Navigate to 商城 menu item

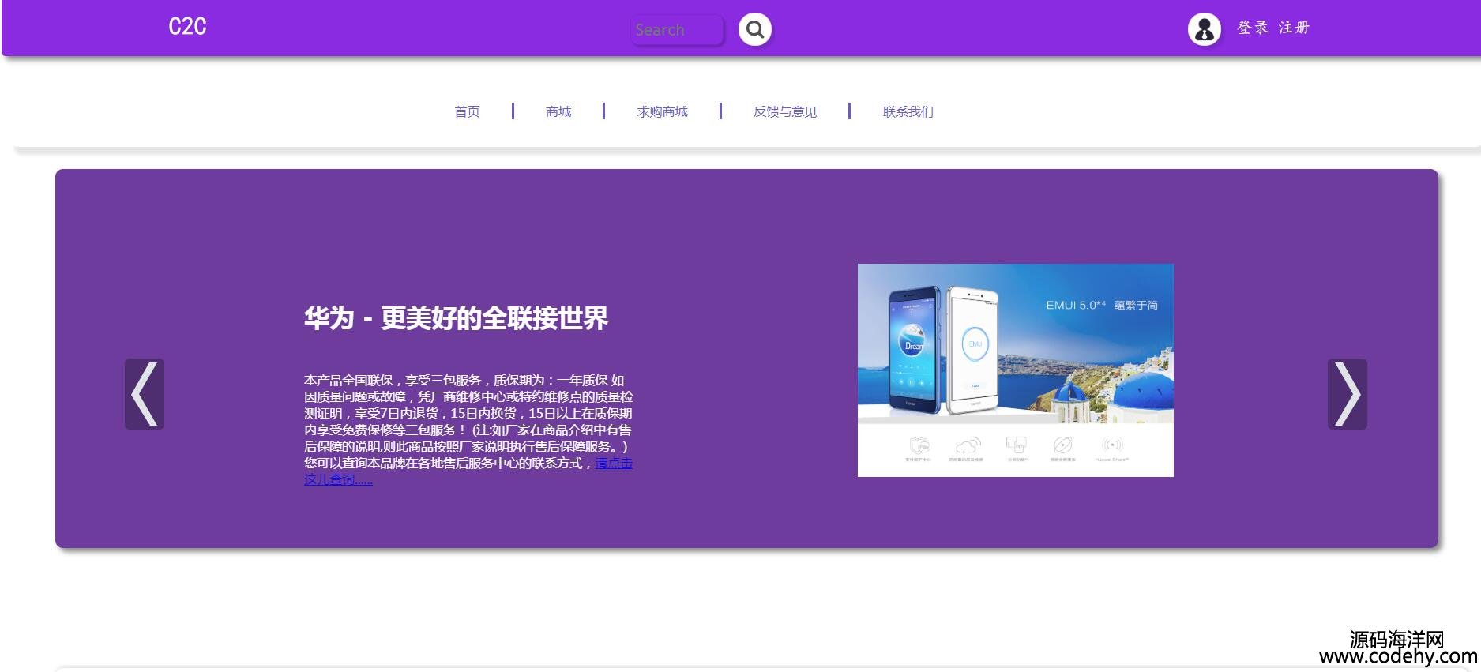[x=558, y=111]
